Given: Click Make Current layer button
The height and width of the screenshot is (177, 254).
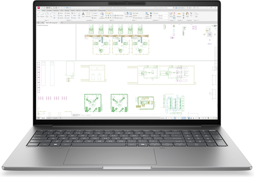Looking at the screenshot, I should coord(119,15).
